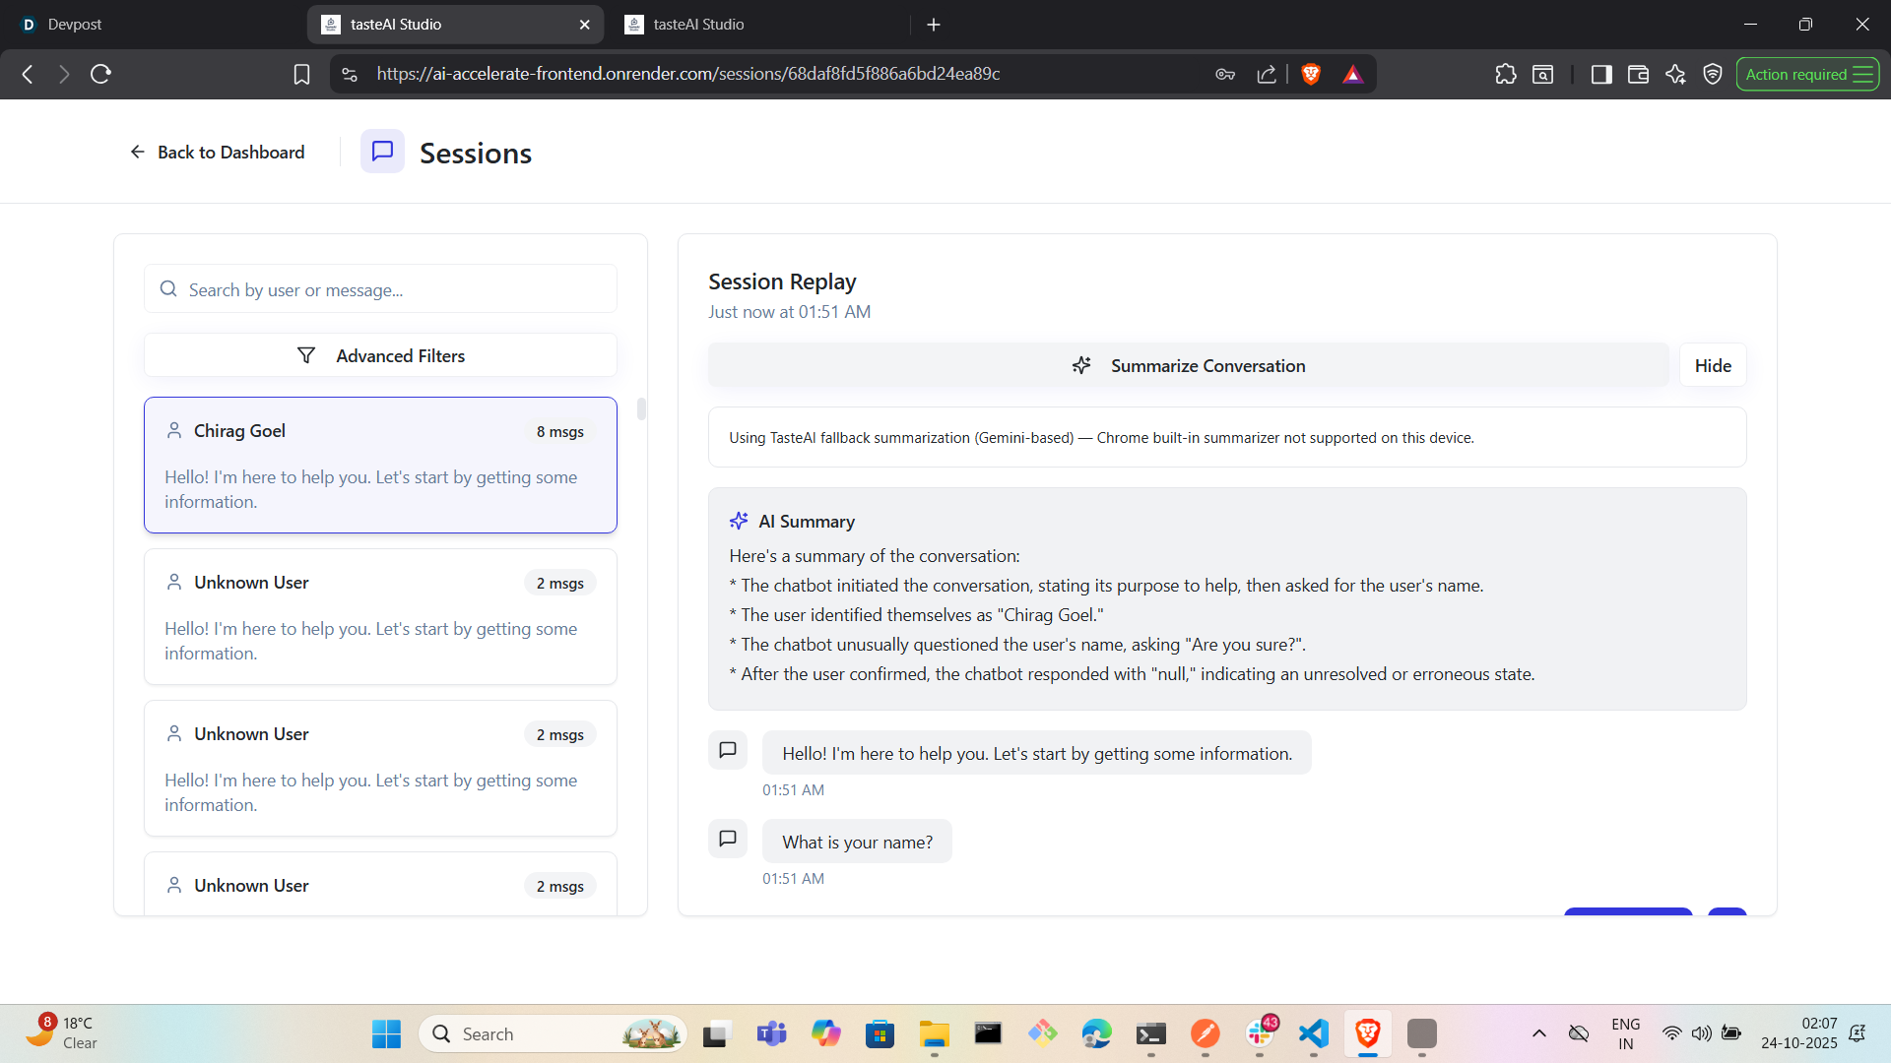Click the sessions list scrollbar
This screenshot has width=1891, height=1063.
641,408
